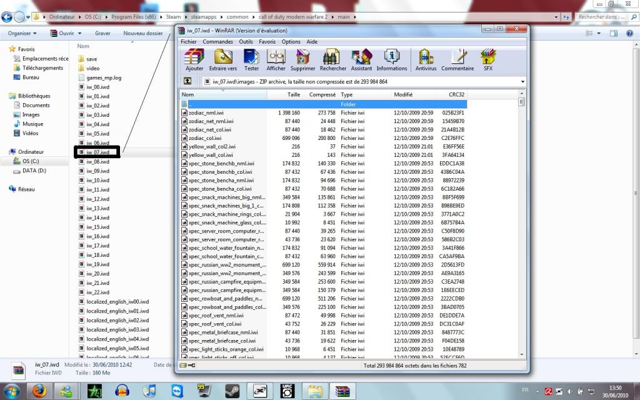Toggle the Explorer preview pane icon
Image resolution: width=640 pixels, height=400 pixels.
614,34
